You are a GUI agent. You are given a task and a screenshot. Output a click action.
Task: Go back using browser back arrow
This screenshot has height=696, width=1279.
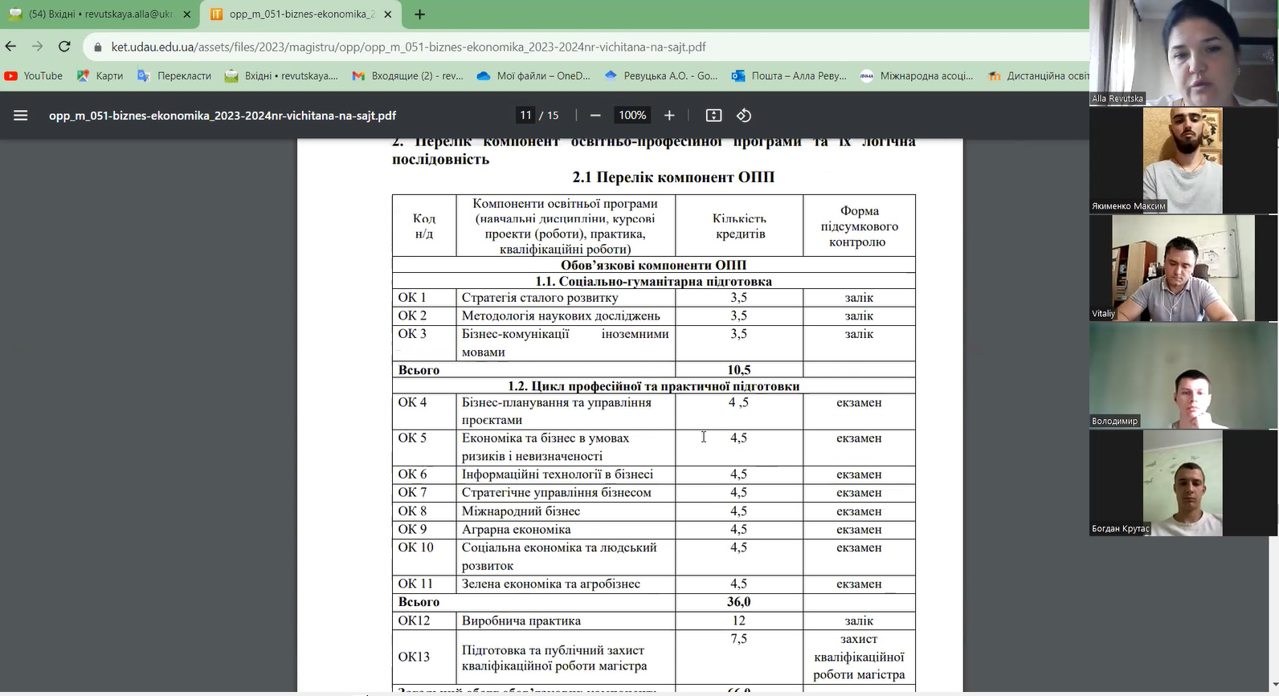pos(11,47)
